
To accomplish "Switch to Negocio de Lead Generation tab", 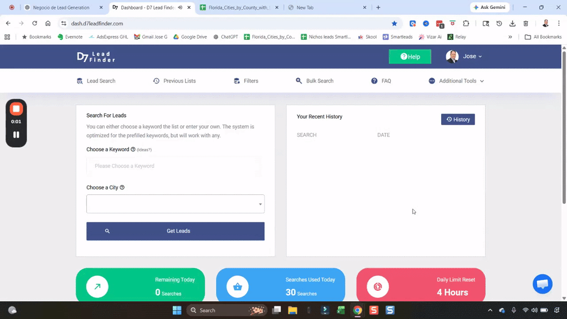I will 61,7.
